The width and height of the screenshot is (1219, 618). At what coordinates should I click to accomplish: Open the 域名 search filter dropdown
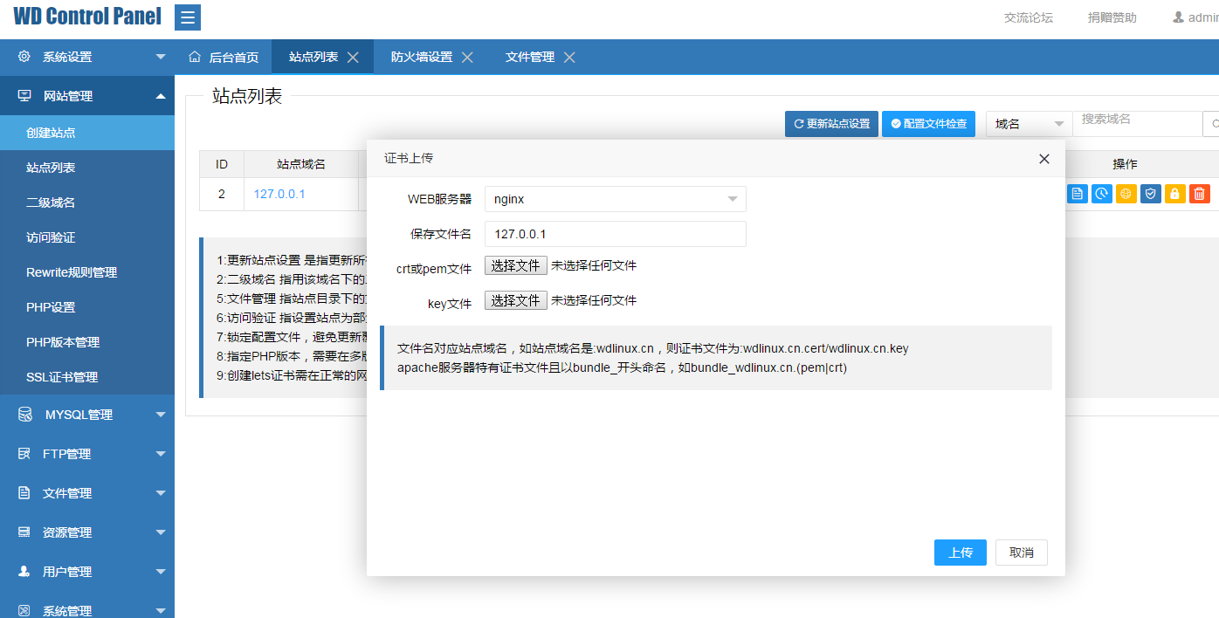click(1028, 123)
